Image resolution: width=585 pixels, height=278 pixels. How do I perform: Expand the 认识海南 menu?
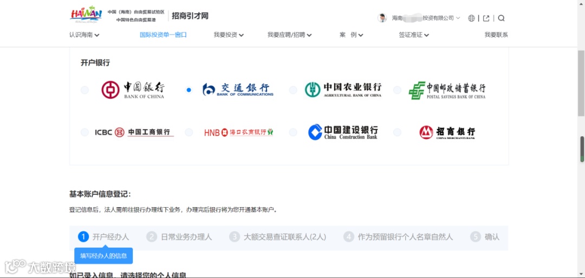(84, 35)
